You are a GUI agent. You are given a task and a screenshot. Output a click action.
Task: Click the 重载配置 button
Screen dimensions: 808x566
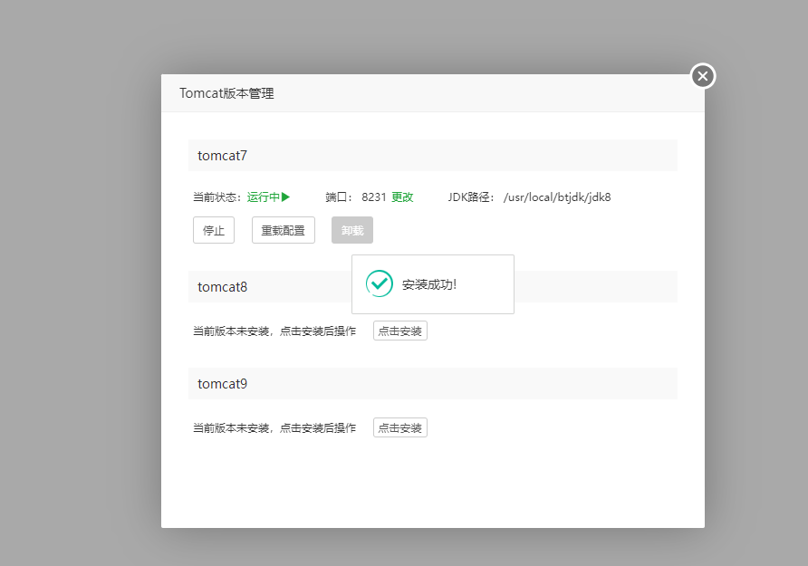284,230
